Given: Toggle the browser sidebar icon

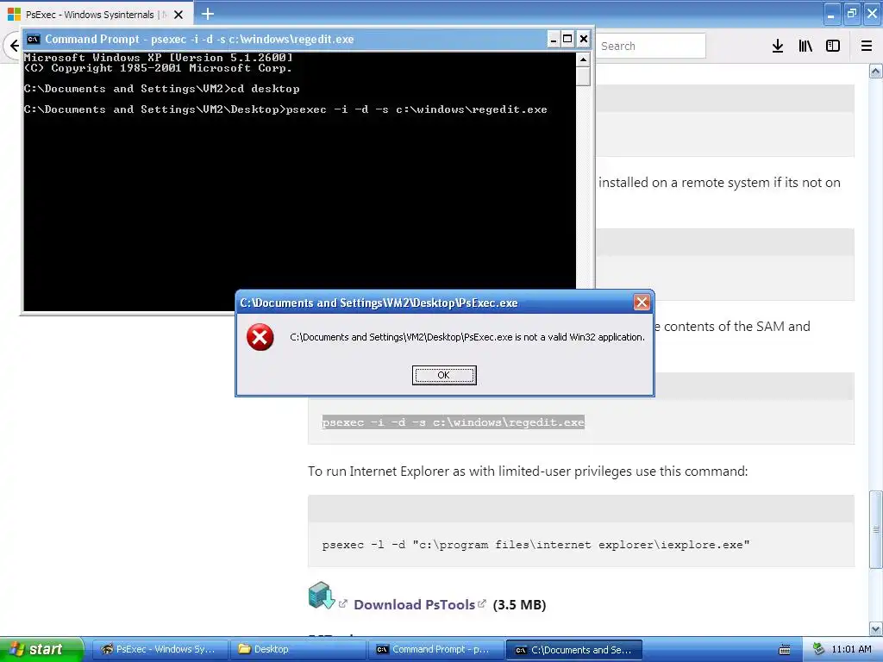Looking at the screenshot, I should [833, 47].
